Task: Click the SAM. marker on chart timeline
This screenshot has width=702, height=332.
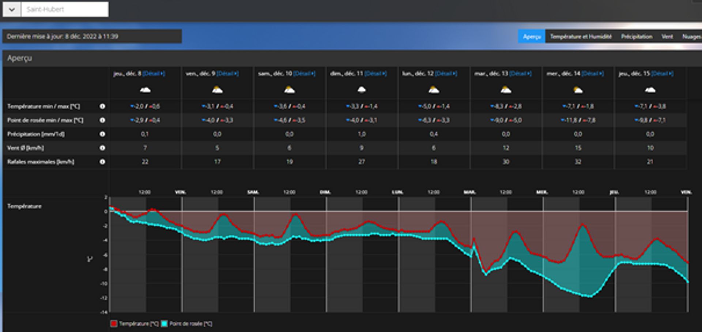Action: coord(253,192)
